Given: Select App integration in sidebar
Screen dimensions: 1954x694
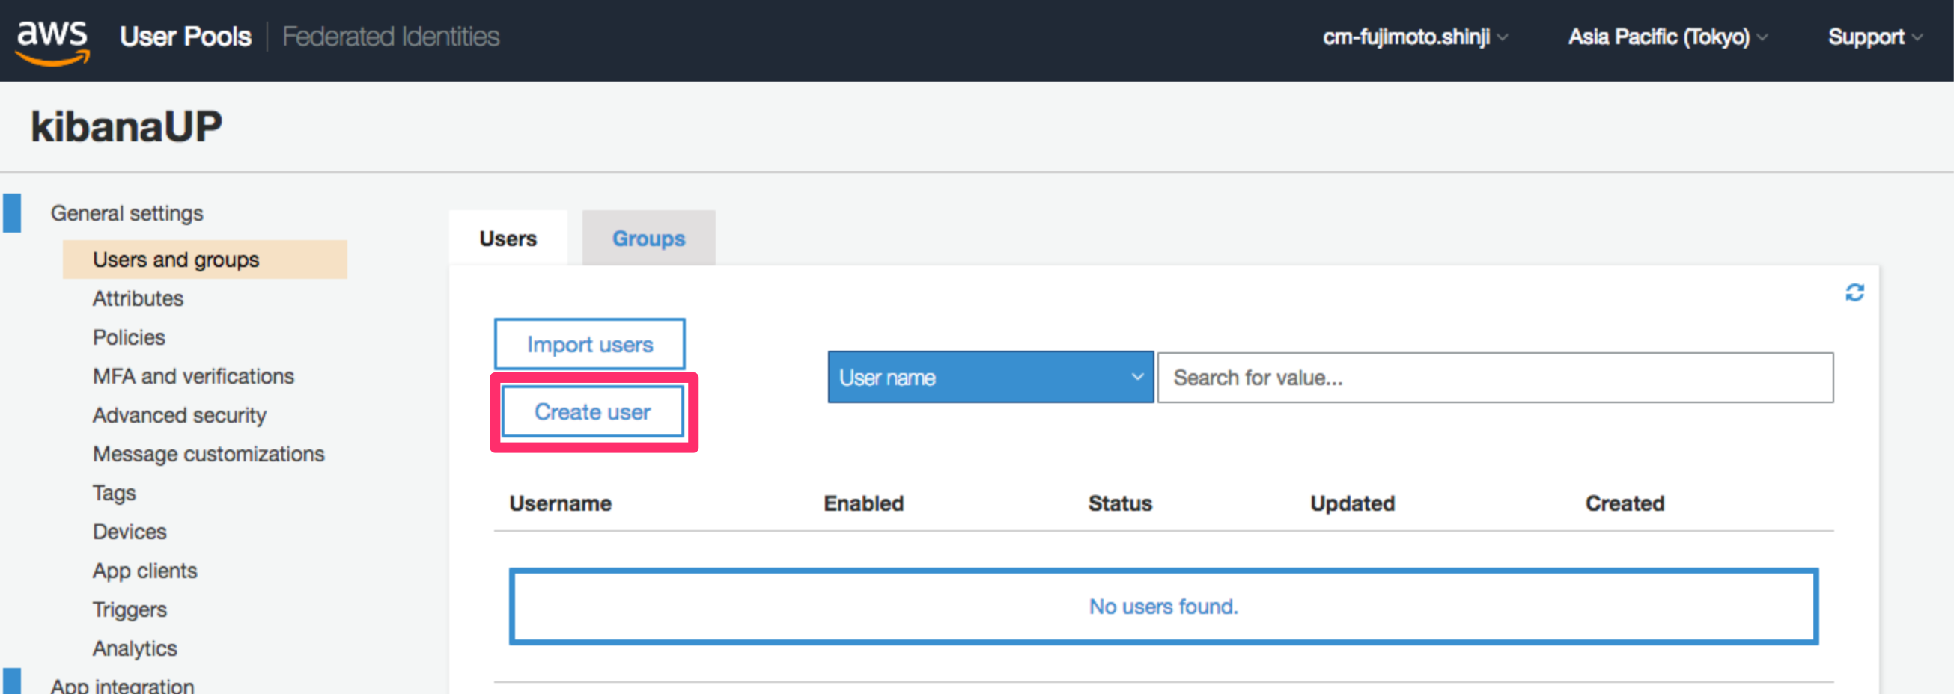Looking at the screenshot, I should pos(122,685).
